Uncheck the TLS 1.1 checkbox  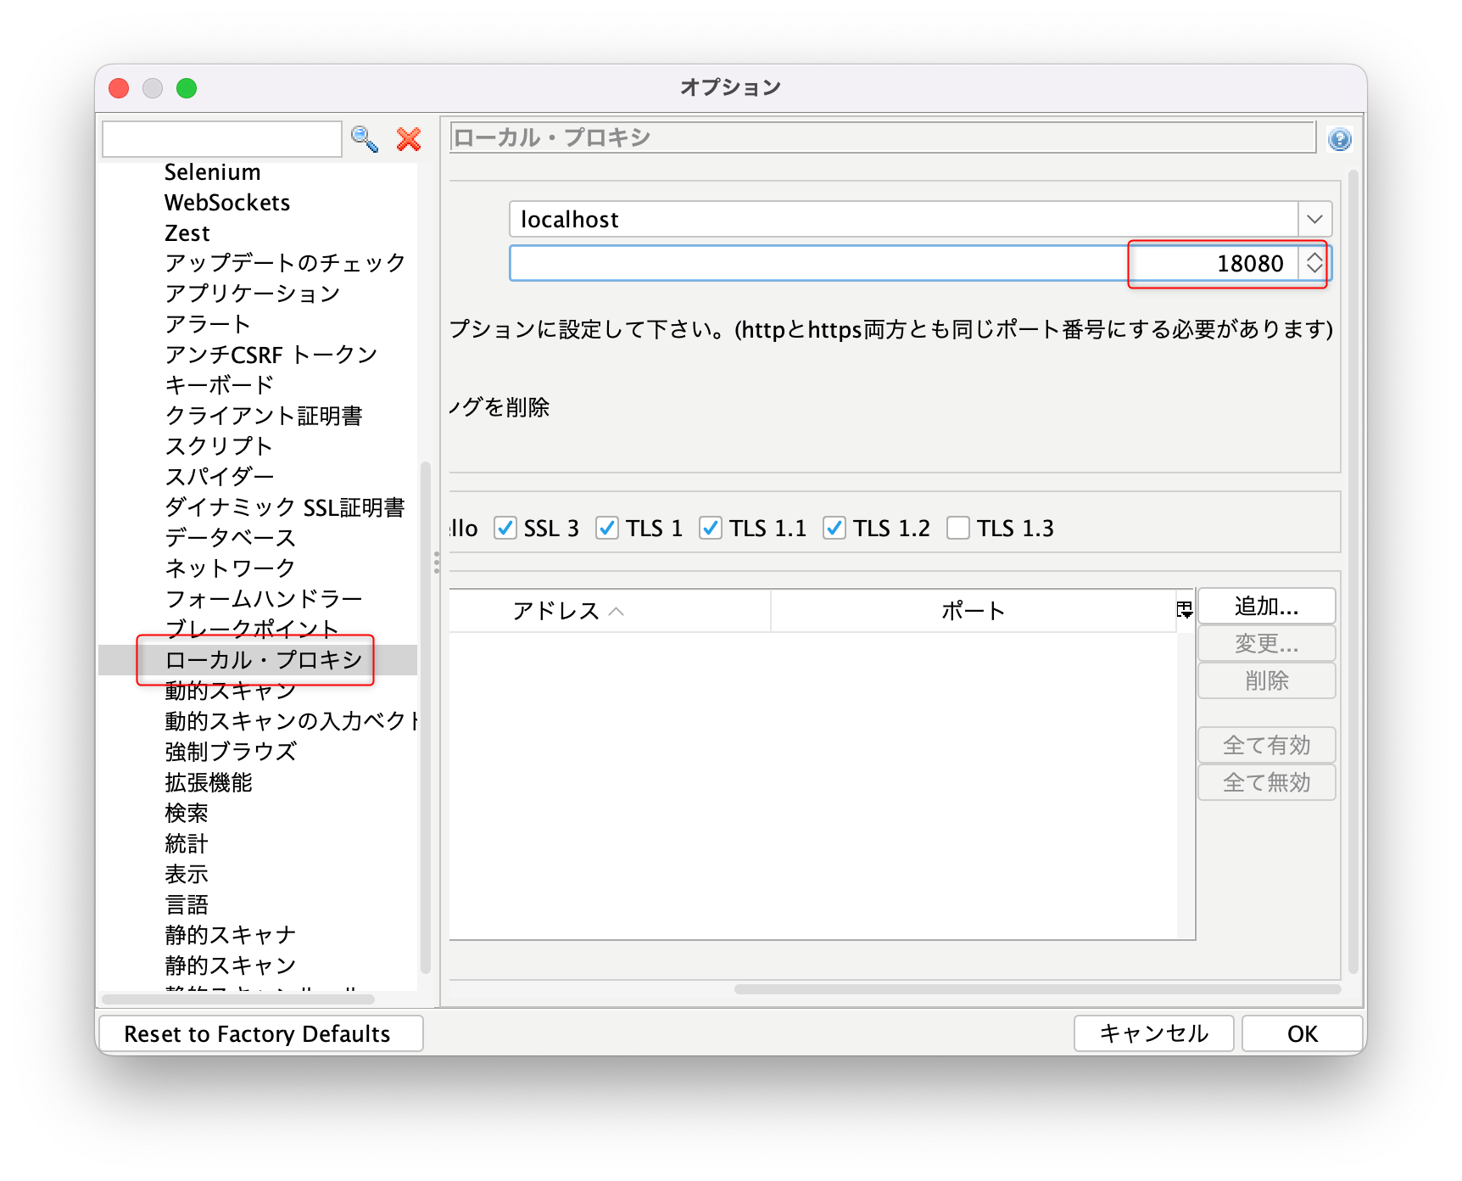[711, 528]
